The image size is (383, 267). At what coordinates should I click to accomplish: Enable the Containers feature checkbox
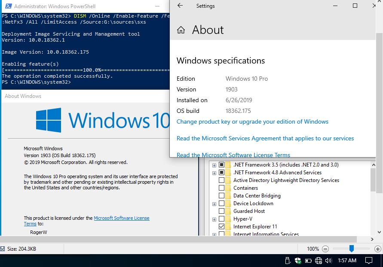(x=221, y=188)
